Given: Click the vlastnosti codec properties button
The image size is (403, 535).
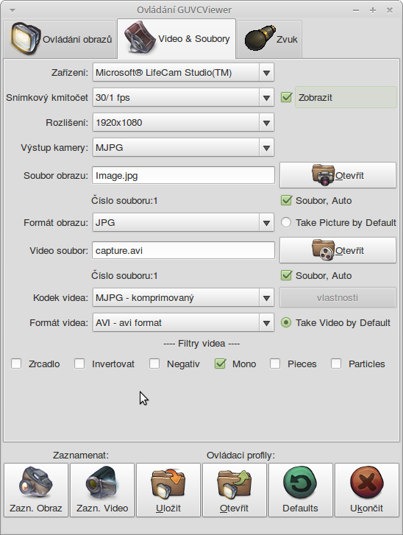Looking at the screenshot, I should coord(338,297).
